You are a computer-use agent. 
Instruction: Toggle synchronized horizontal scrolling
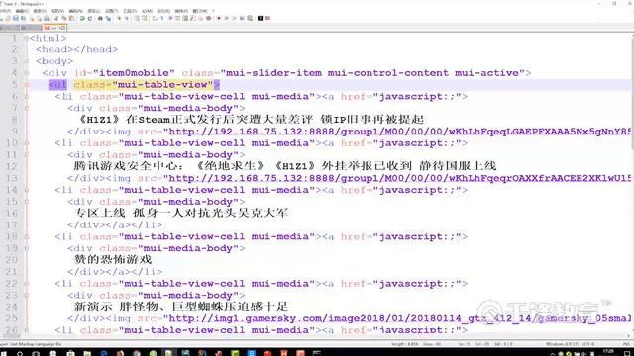pos(145,18)
